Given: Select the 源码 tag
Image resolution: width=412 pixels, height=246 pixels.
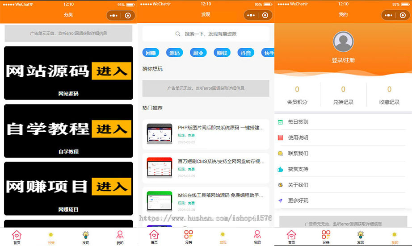Looking at the screenshot, I should tap(174, 53).
